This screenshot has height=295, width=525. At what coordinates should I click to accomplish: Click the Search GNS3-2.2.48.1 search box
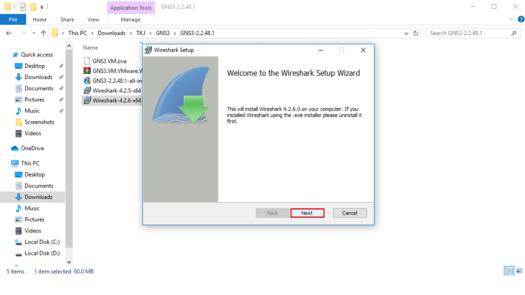[468, 33]
